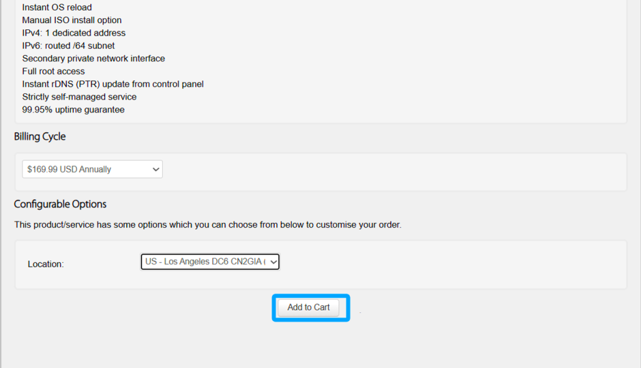Click the Billing Cycle heading
This screenshot has width=641, height=368.
point(39,136)
